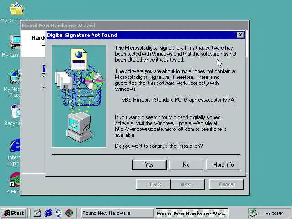Click the greyed Next button in the wizard
The width and height of the screenshot is (292, 219).
point(188,184)
